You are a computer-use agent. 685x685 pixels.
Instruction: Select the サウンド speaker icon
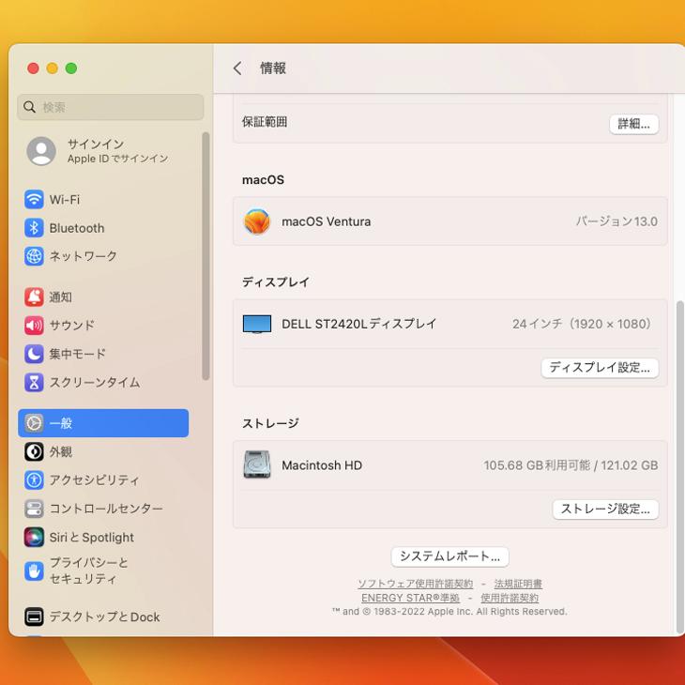(34, 326)
